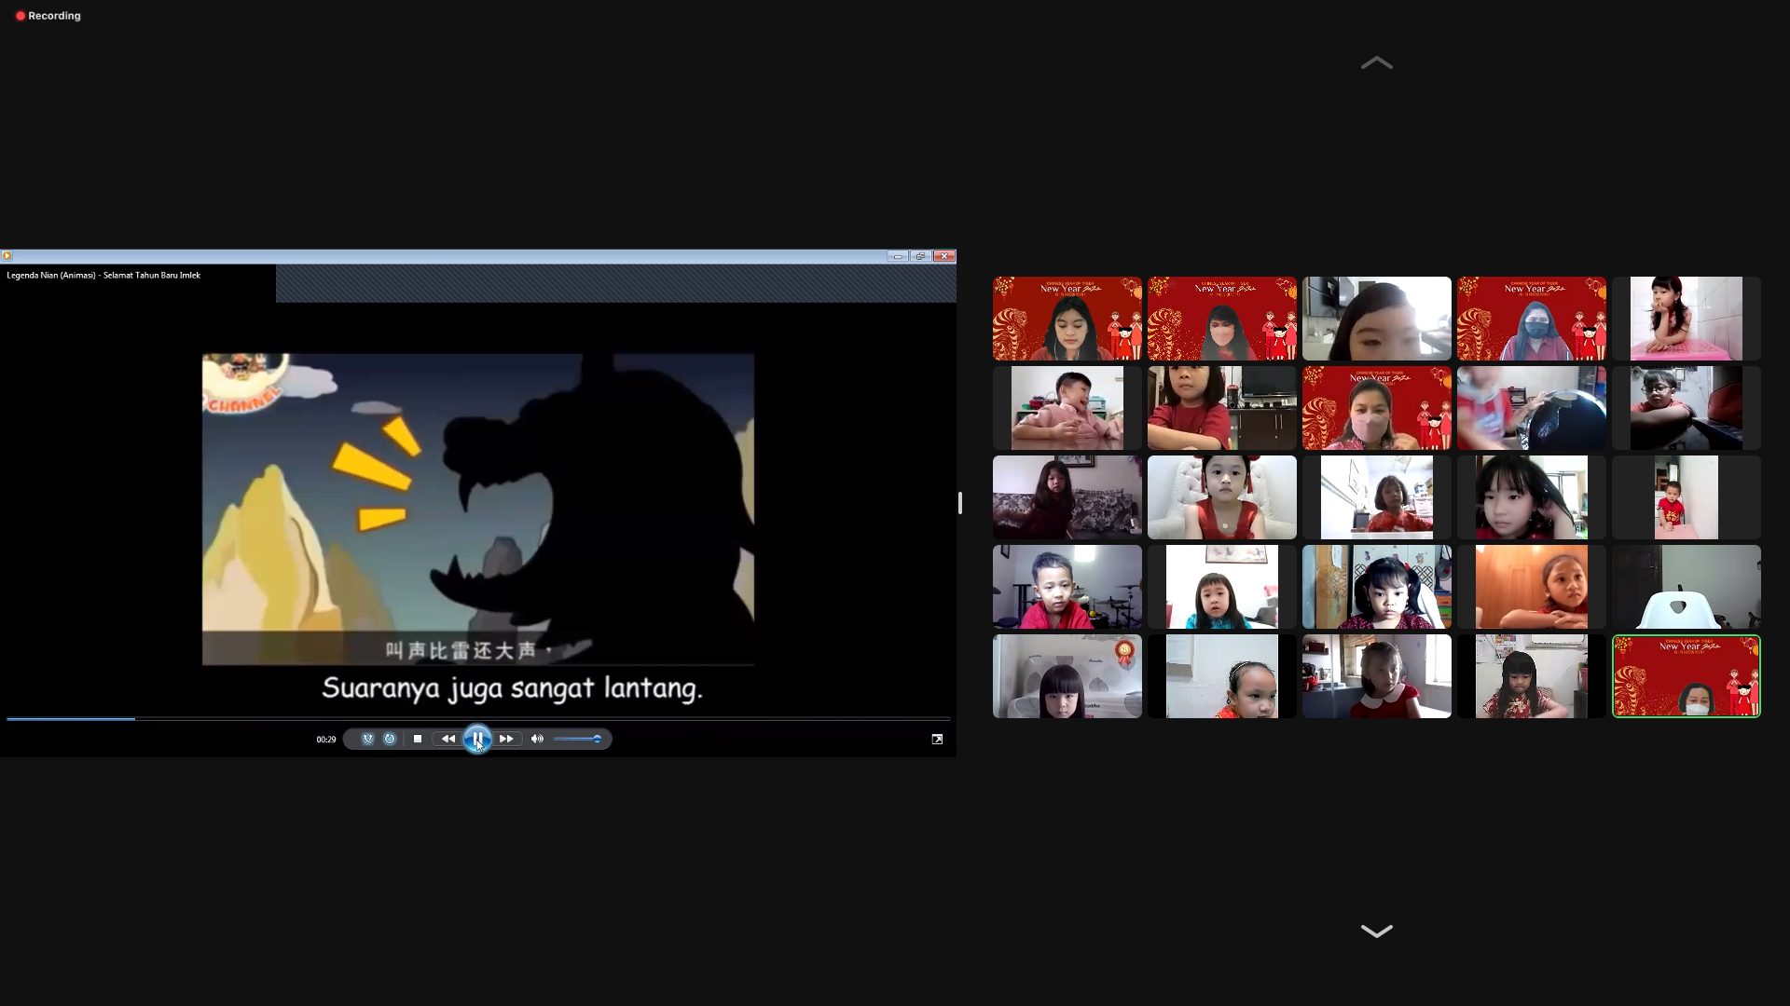
Task: Switch media player to full screen view
Action: (x=937, y=739)
